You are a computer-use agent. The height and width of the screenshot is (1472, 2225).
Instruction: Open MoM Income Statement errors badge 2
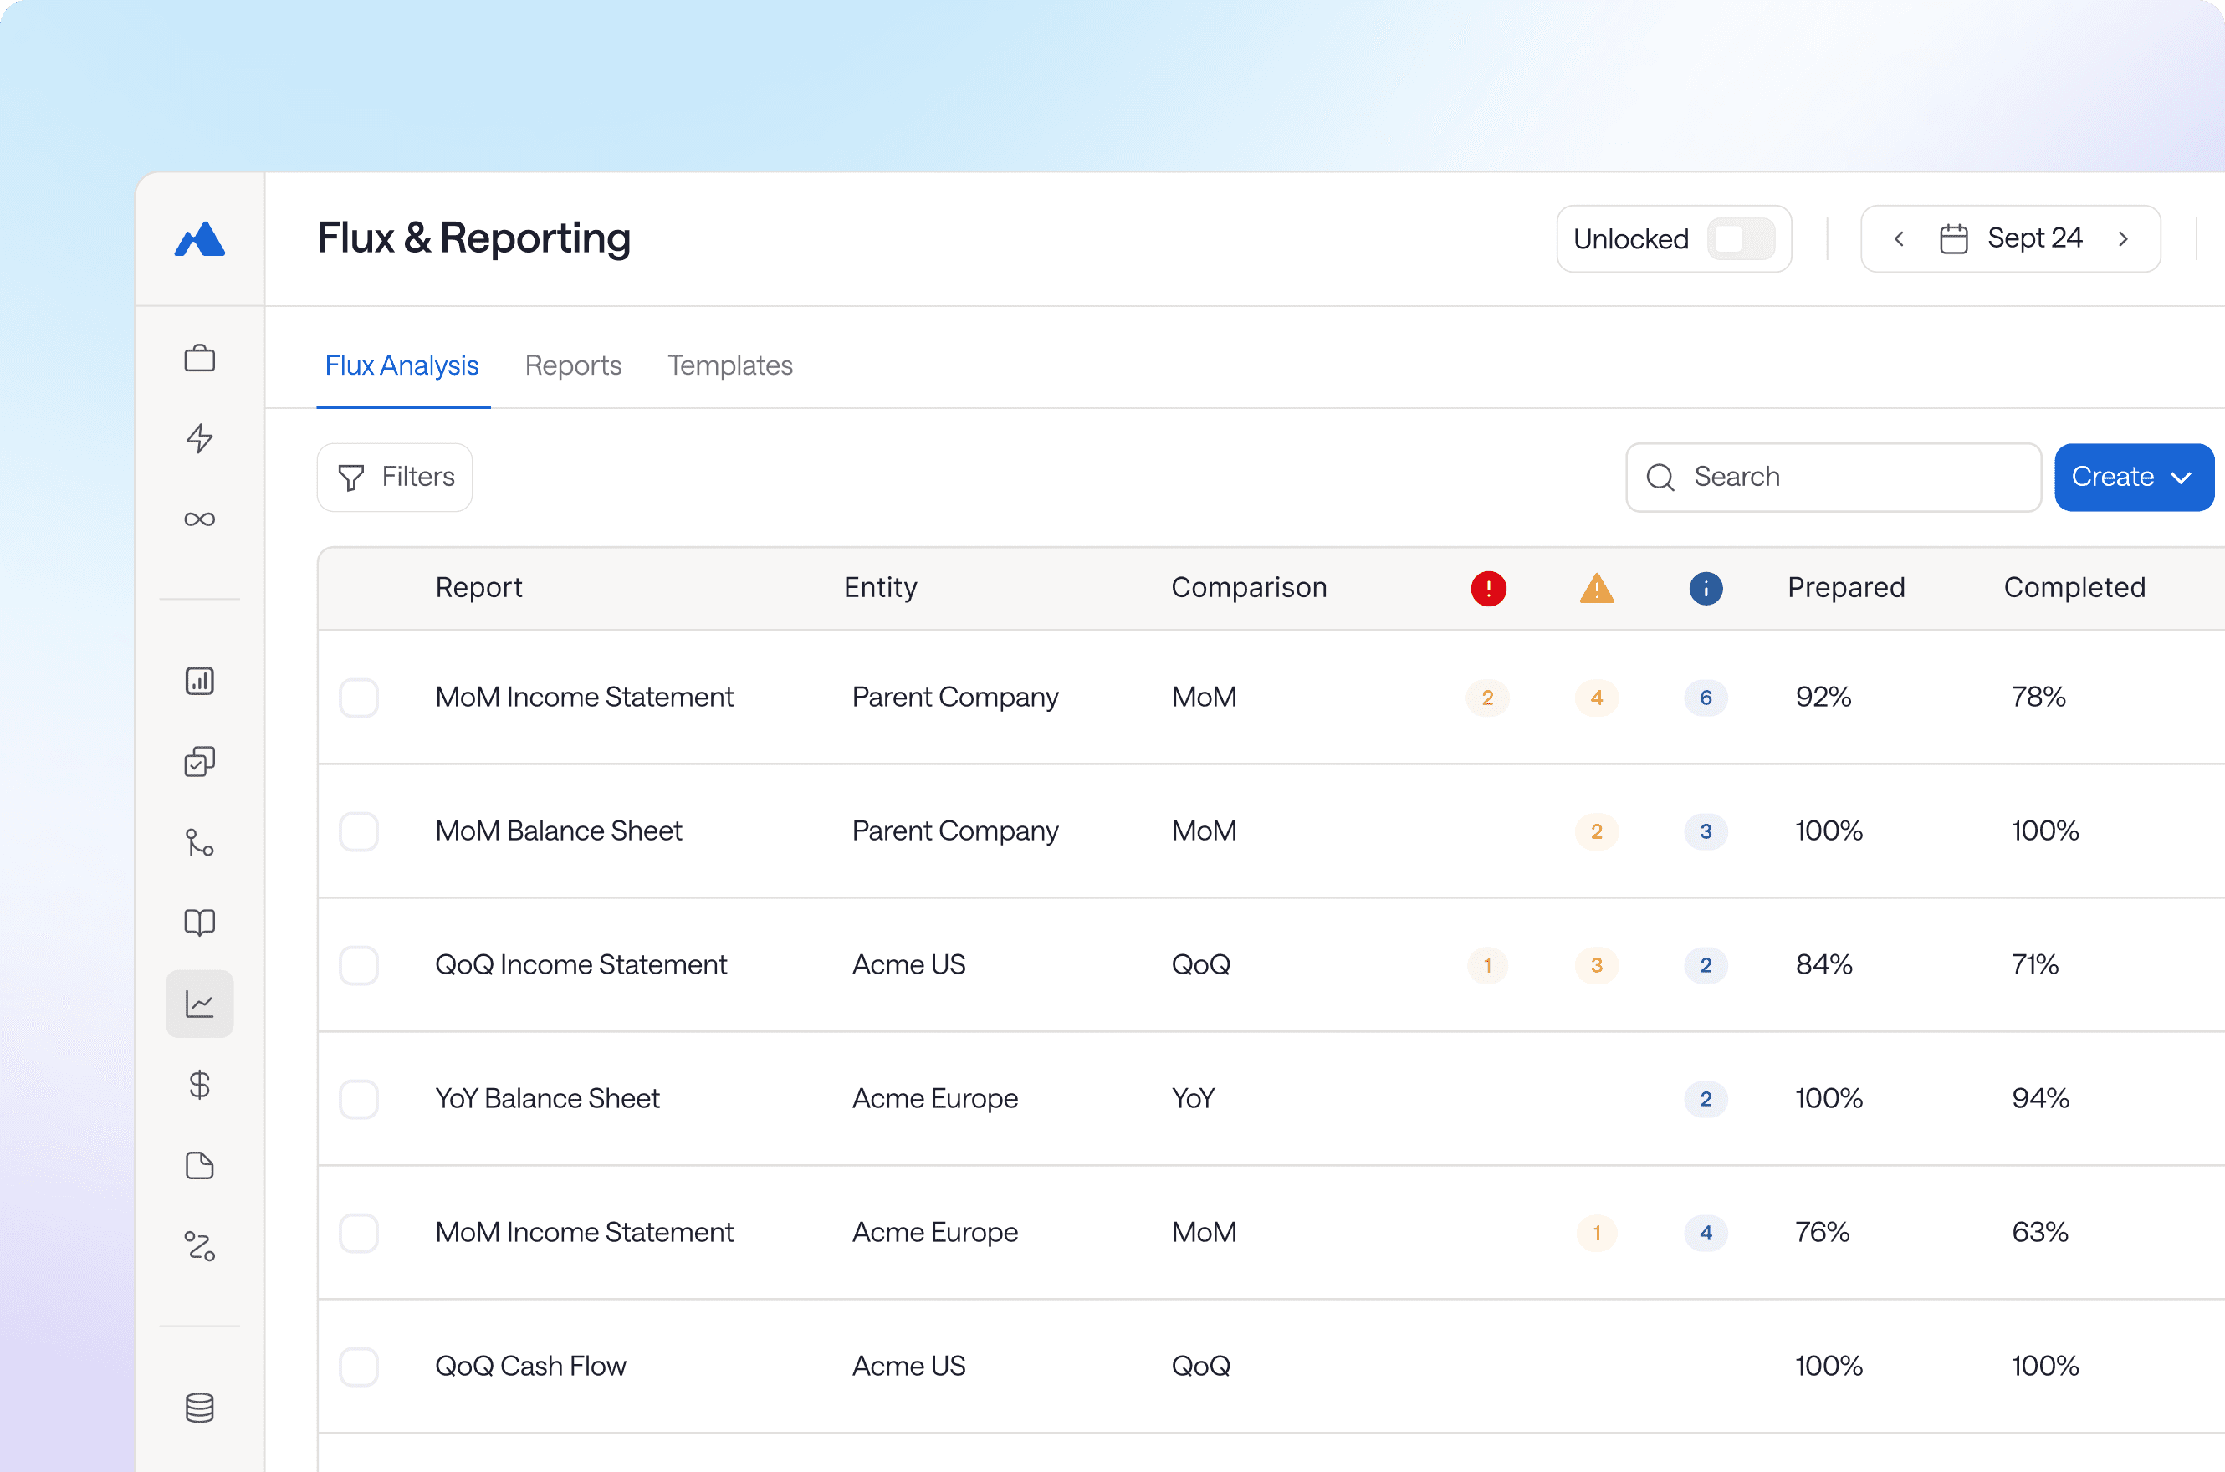click(x=1488, y=698)
